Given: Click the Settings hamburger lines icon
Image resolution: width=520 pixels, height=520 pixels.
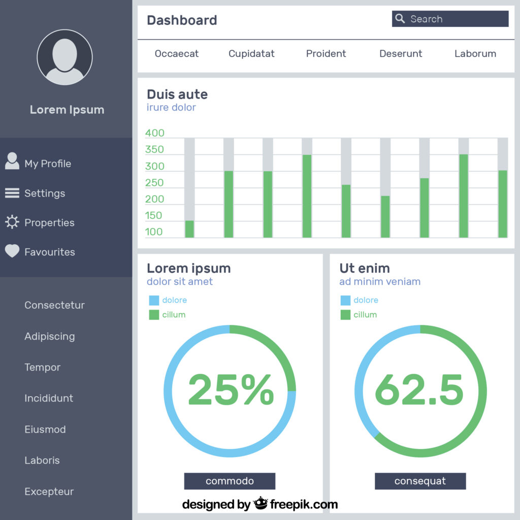Looking at the screenshot, I should [12, 193].
